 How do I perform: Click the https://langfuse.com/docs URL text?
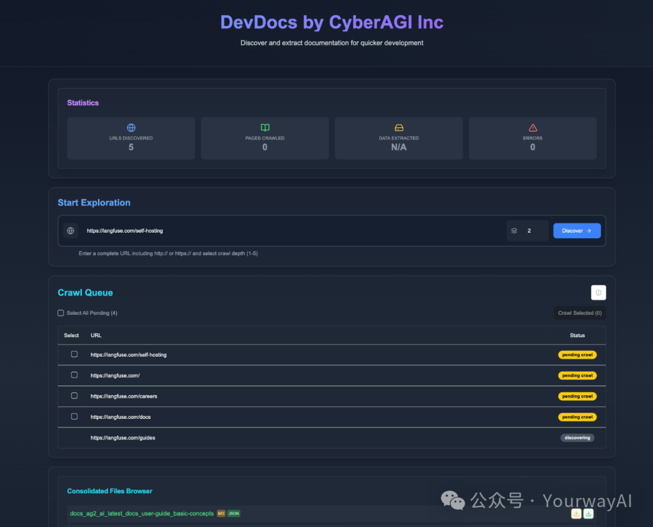(x=121, y=417)
